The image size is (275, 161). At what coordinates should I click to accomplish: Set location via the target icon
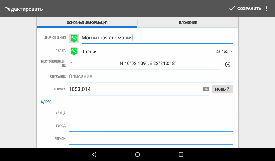click(227, 64)
